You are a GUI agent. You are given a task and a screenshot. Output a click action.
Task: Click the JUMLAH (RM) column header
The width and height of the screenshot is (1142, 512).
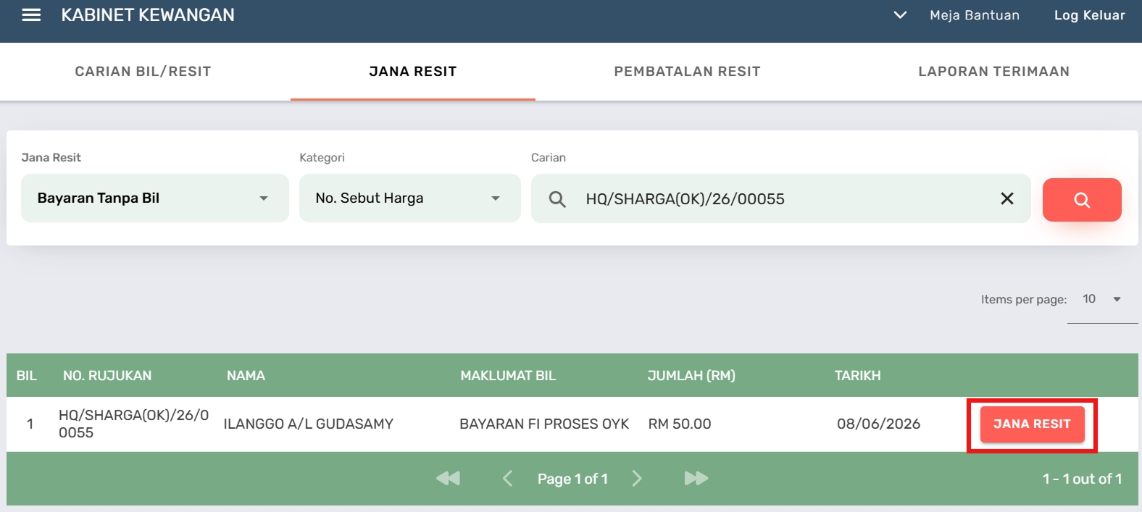pyautogui.click(x=691, y=376)
